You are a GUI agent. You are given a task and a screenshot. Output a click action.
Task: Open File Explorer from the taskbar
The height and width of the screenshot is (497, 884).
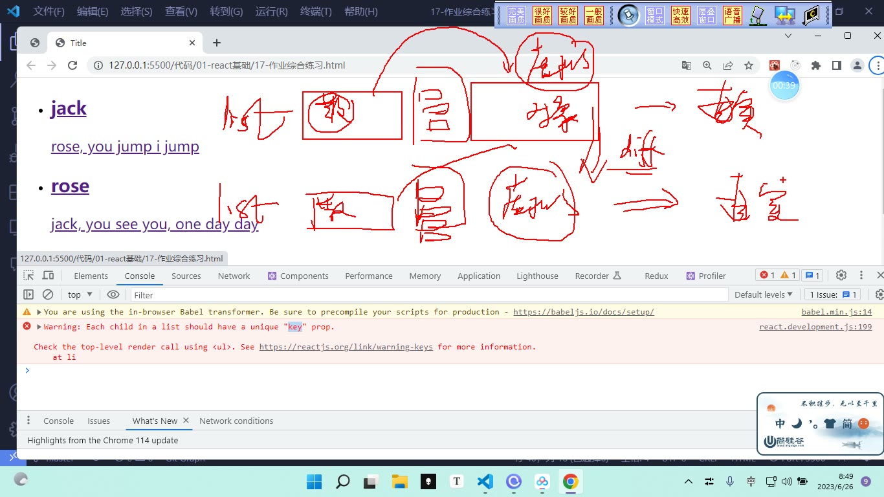(400, 481)
